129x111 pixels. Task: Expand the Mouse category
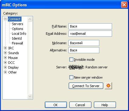pos(5,58)
